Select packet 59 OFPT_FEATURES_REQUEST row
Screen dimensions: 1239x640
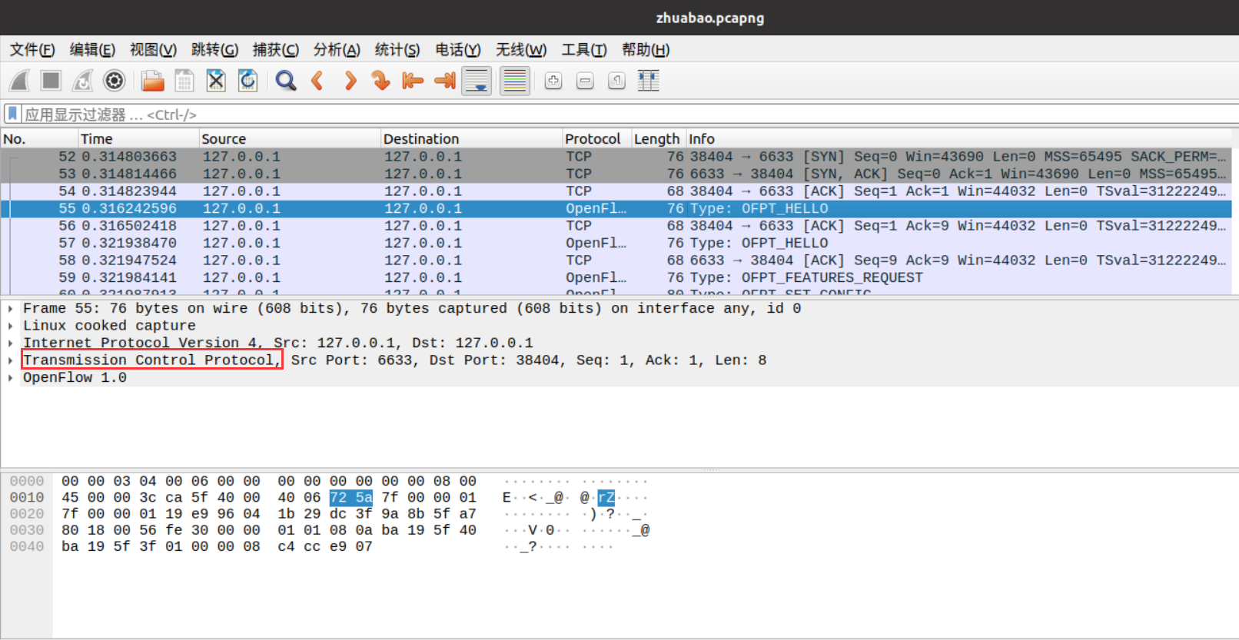(x=616, y=277)
